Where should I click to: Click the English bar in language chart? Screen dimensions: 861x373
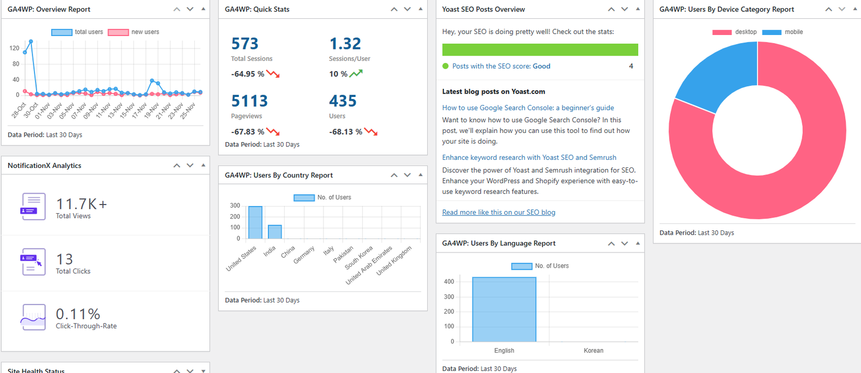[504, 309]
